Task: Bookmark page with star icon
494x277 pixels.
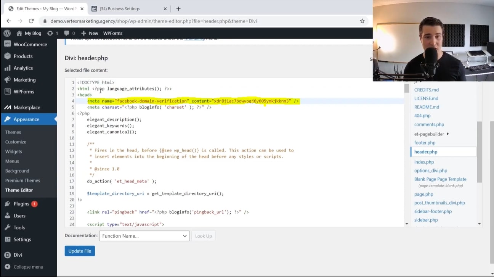Action: tap(362, 21)
